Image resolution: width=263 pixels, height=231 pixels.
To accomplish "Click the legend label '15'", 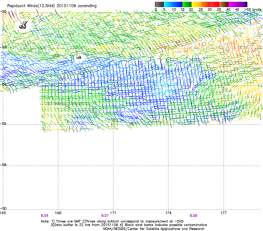I will (x=182, y=10).
